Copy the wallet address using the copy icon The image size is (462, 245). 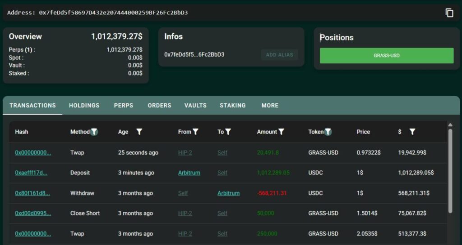pyautogui.click(x=449, y=13)
